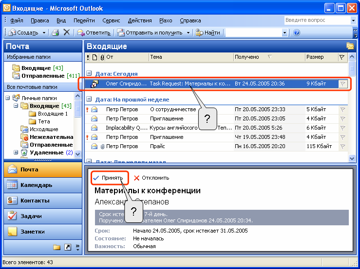The height and width of the screenshot is (269, 360).
Task: Click the Help question mark icon
Action: pyautogui.click(x=297, y=33)
